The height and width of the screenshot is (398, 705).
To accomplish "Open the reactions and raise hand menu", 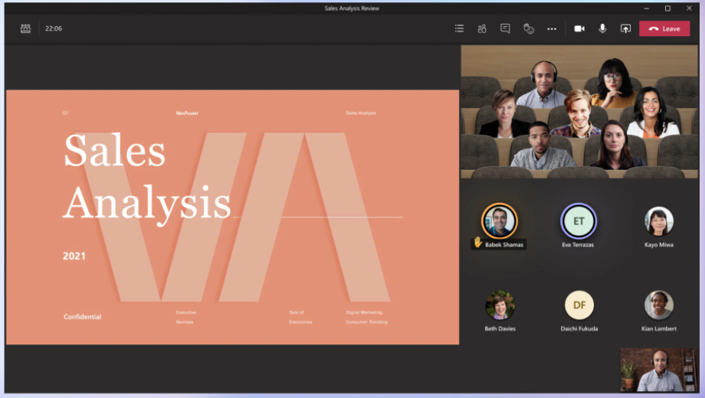I will [x=529, y=28].
